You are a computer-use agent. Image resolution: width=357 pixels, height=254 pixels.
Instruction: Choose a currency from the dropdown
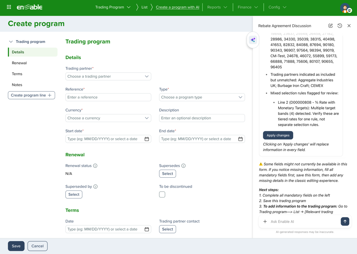pos(108,118)
